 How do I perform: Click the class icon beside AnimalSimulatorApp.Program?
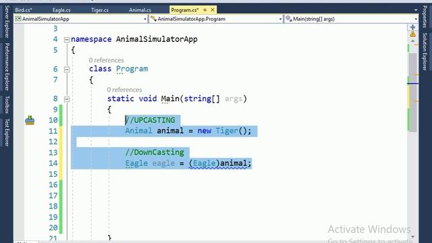click(153, 19)
